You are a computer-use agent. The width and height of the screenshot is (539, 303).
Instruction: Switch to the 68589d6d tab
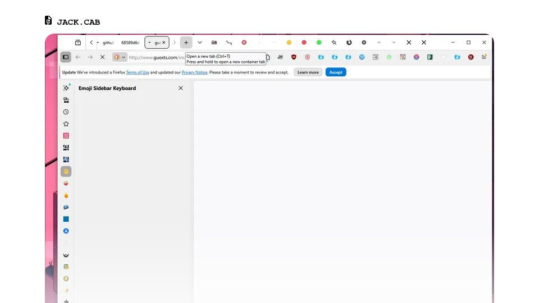[130, 43]
